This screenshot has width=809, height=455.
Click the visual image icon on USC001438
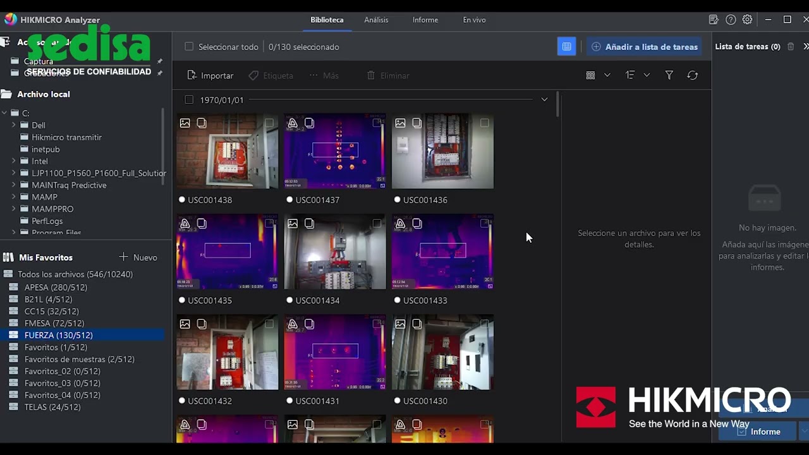[185, 123]
